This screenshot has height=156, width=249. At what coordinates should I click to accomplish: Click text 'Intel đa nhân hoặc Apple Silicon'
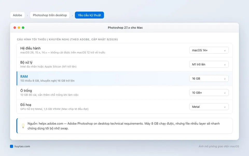48,66
